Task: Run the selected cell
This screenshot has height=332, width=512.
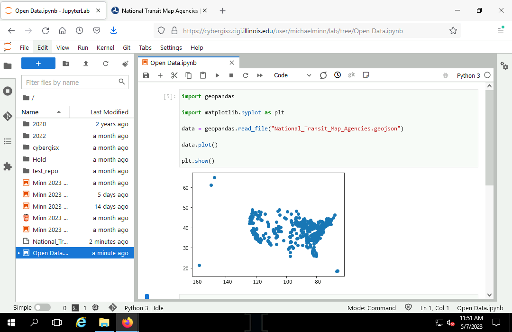Action: [217, 75]
